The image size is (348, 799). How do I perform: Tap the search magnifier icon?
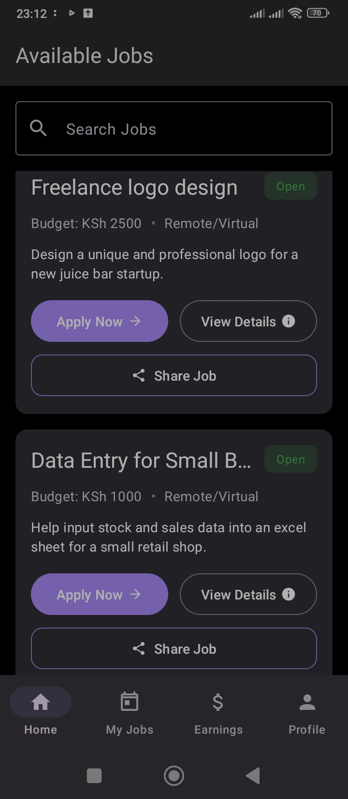click(38, 128)
